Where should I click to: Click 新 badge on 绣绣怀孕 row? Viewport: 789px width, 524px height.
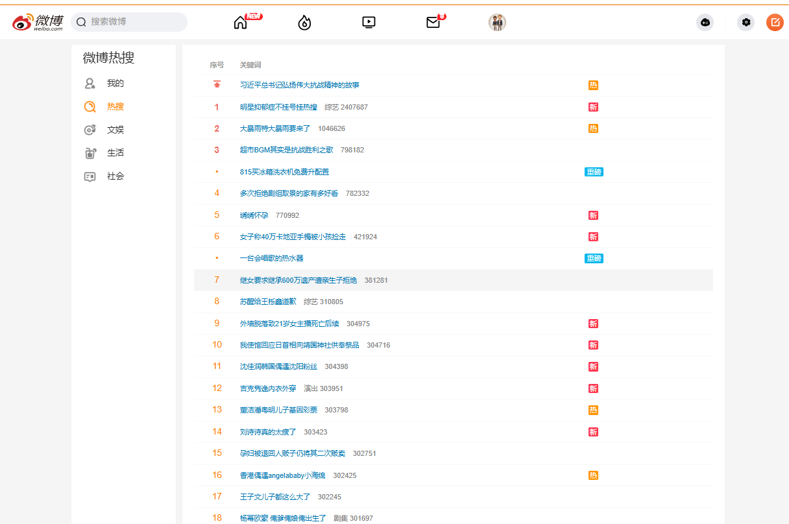point(593,215)
